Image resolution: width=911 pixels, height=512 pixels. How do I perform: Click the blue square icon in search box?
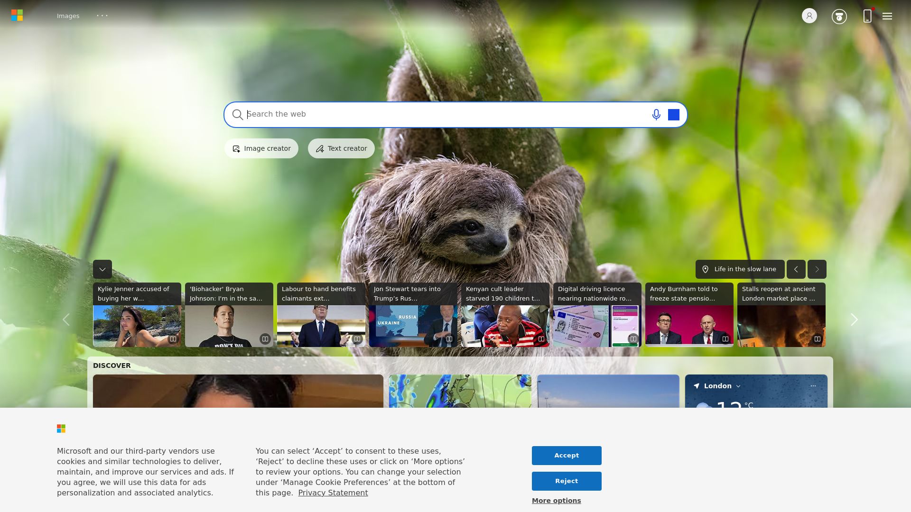(x=674, y=115)
